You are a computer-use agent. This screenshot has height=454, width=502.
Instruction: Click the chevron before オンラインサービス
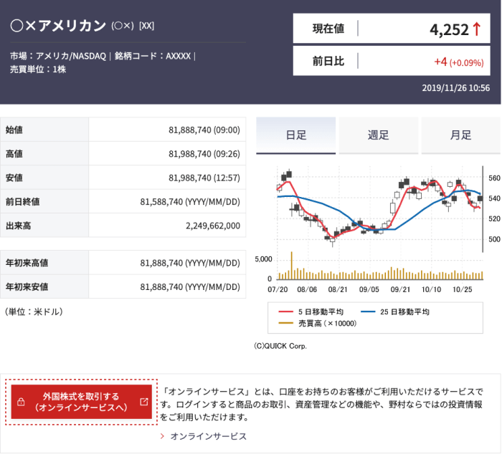click(x=163, y=435)
